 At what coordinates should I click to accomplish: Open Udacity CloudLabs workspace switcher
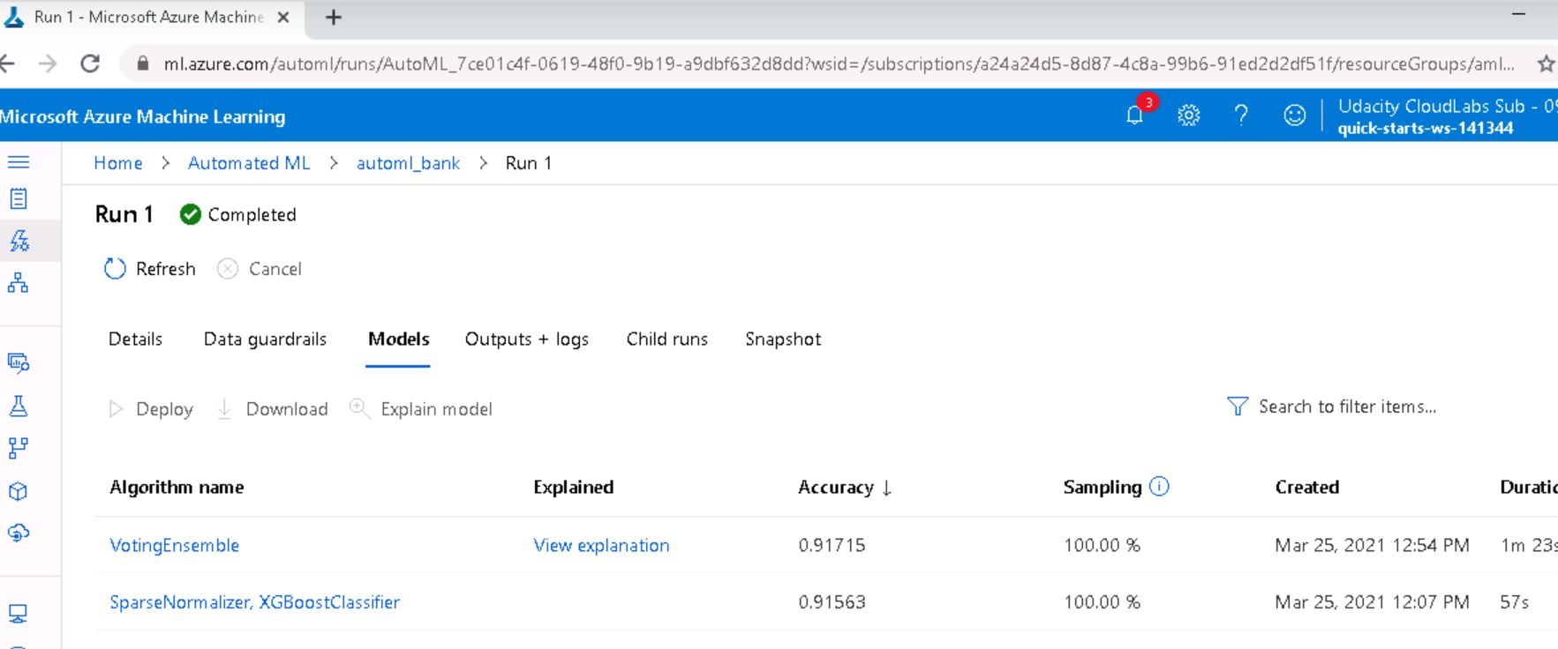point(1446,116)
